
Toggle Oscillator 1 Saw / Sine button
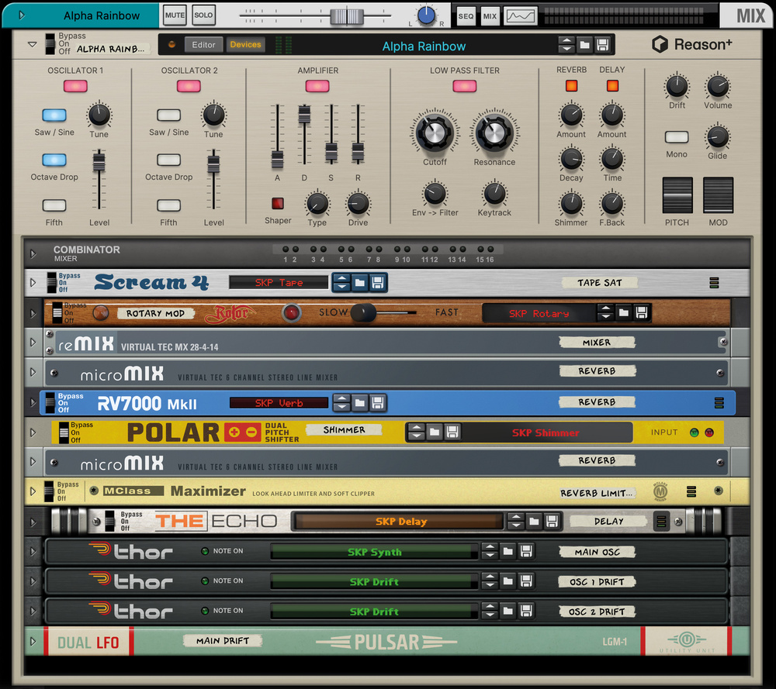pyautogui.click(x=54, y=115)
